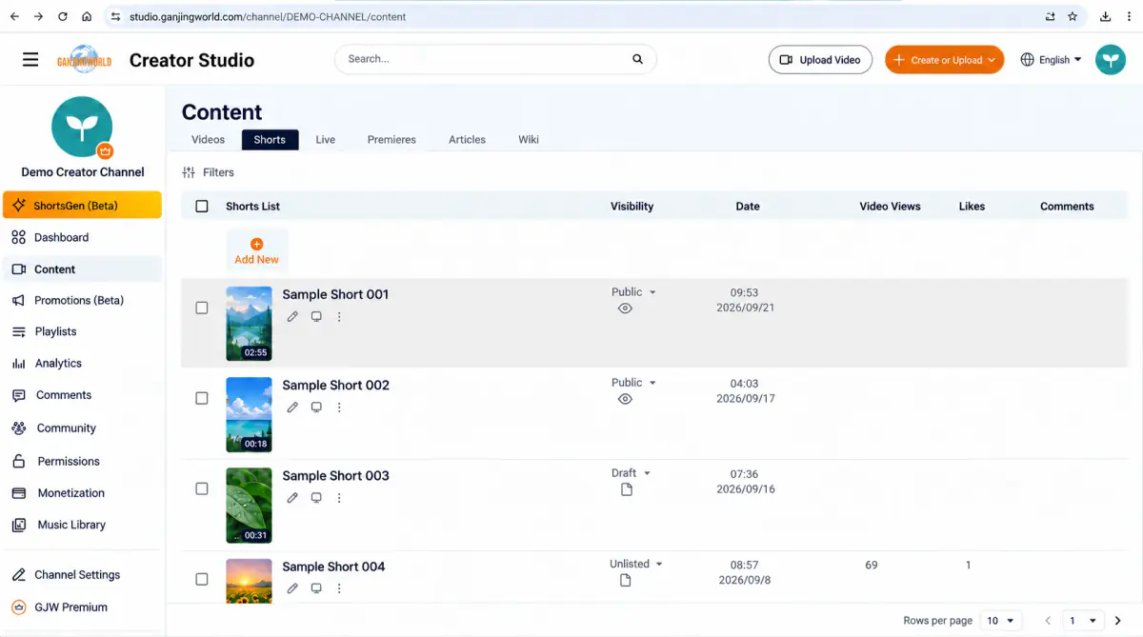Go to the next page of results
This screenshot has width=1143, height=637.
[1117, 621]
